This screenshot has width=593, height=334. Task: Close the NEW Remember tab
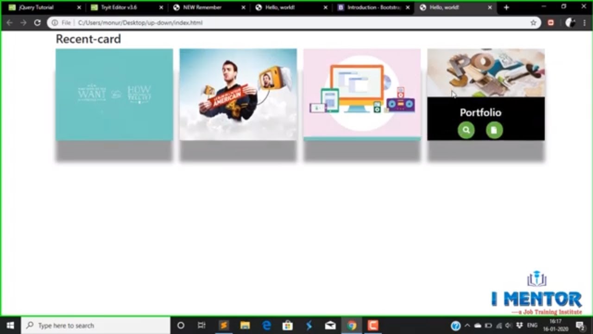point(243,7)
